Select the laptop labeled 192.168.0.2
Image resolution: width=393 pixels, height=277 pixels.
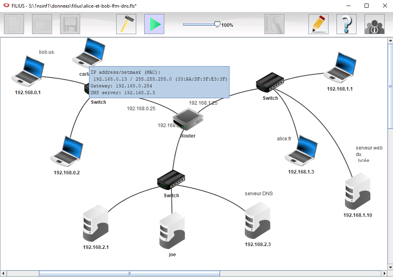(67, 151)
